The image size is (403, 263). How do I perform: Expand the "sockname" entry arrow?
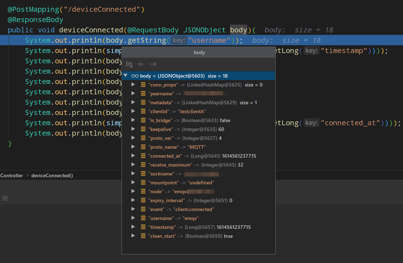pos(133,173)
